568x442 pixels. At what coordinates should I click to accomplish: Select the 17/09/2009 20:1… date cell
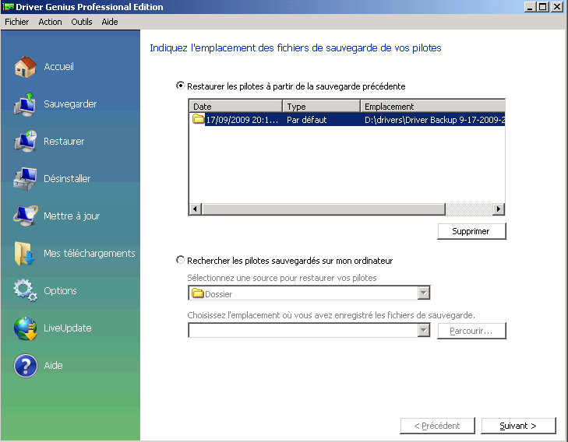pyautogui.click(x=242, y=120)
